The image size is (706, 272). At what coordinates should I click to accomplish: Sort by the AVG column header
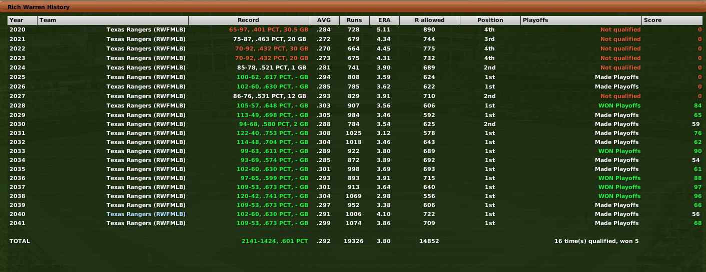tap(324, 20)
